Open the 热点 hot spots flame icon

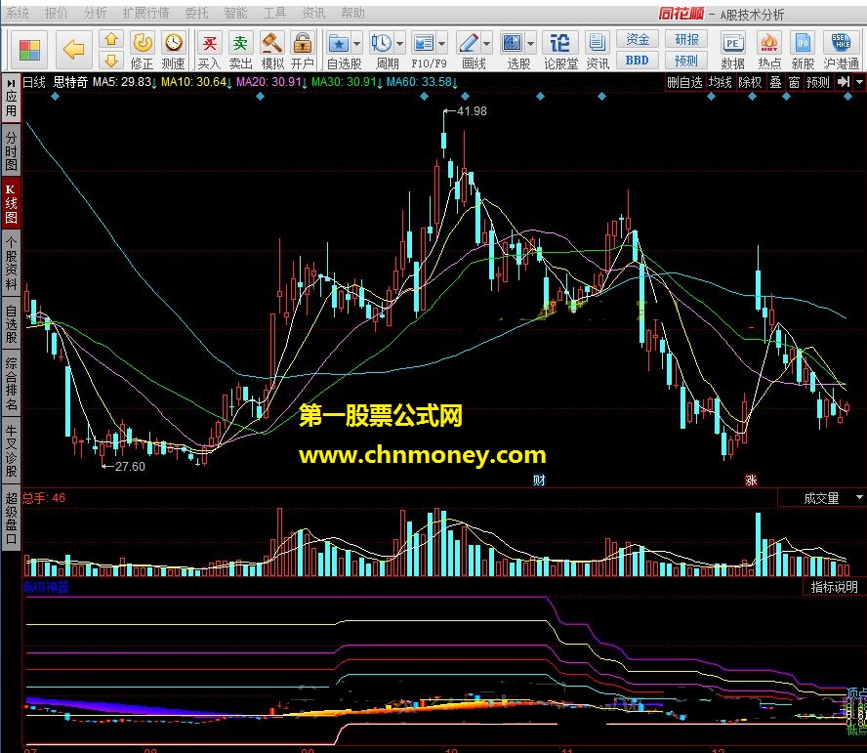(x=768, y=51)
